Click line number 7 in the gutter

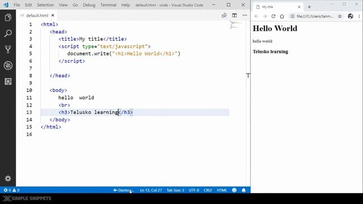click(30, 68)
